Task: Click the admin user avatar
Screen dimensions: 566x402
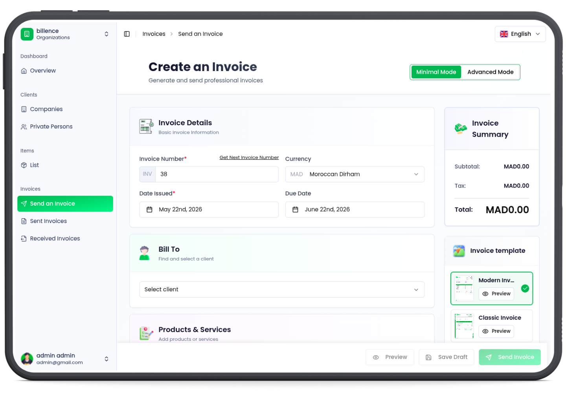Action: coord(27,359)
